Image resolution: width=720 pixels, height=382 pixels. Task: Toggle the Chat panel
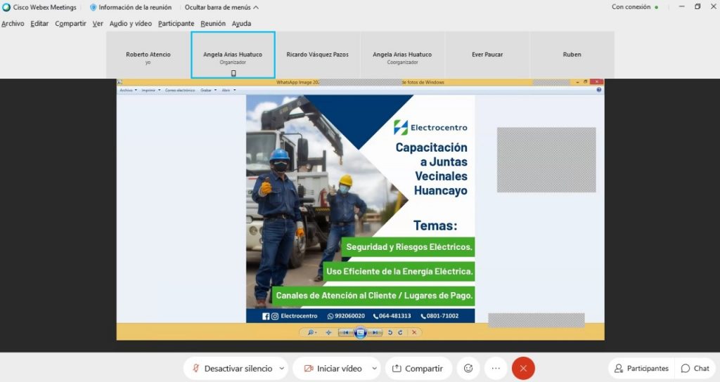[695, 368]
